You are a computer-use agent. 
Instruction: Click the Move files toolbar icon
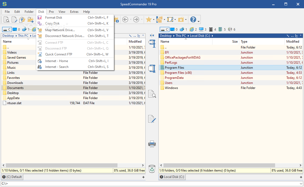click(x=31, y=19)
